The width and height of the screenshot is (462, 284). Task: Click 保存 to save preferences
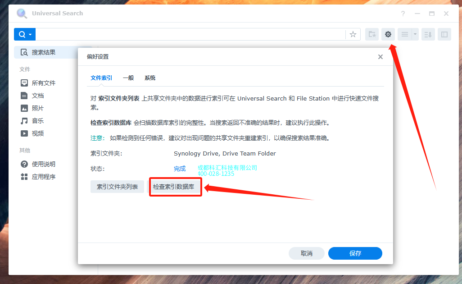pyautogui.click(x=355, y=253)
